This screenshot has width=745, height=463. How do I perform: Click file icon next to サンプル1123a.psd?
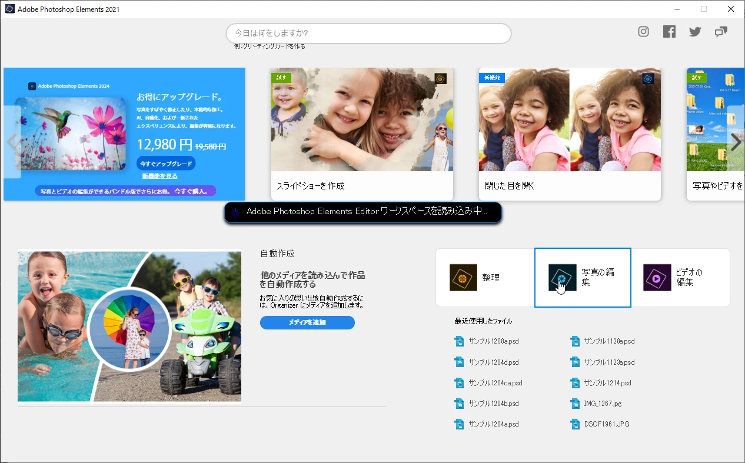point(575,362)
